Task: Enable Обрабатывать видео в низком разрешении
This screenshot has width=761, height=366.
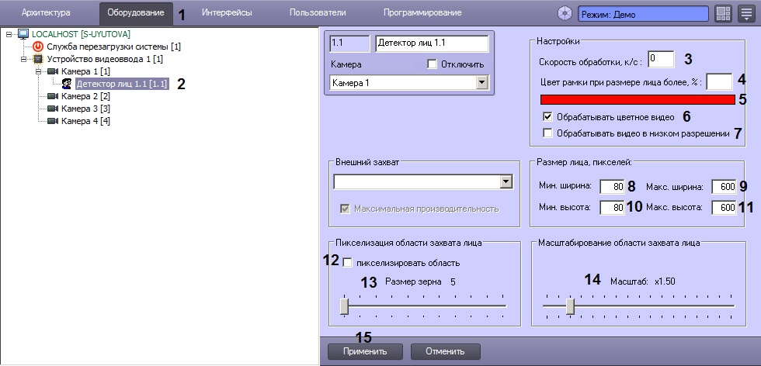Action: tap(548, 133)
